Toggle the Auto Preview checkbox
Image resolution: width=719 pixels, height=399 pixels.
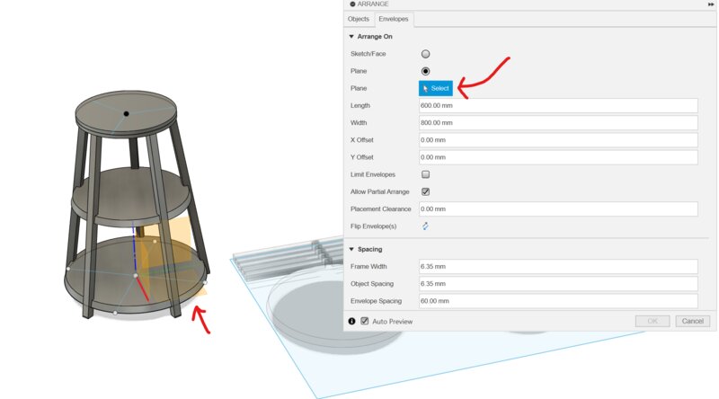[x=365, y=321]
